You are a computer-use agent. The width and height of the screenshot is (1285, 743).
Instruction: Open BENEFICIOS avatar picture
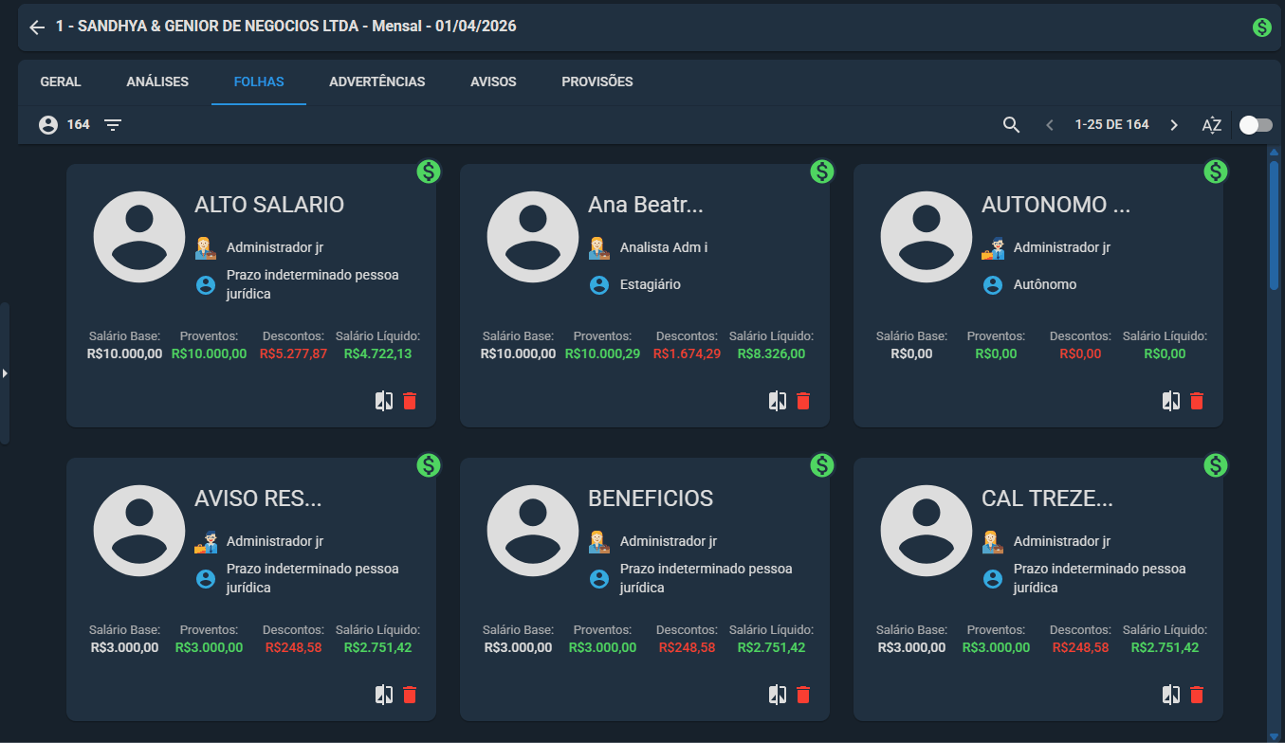tap(533, 531)
